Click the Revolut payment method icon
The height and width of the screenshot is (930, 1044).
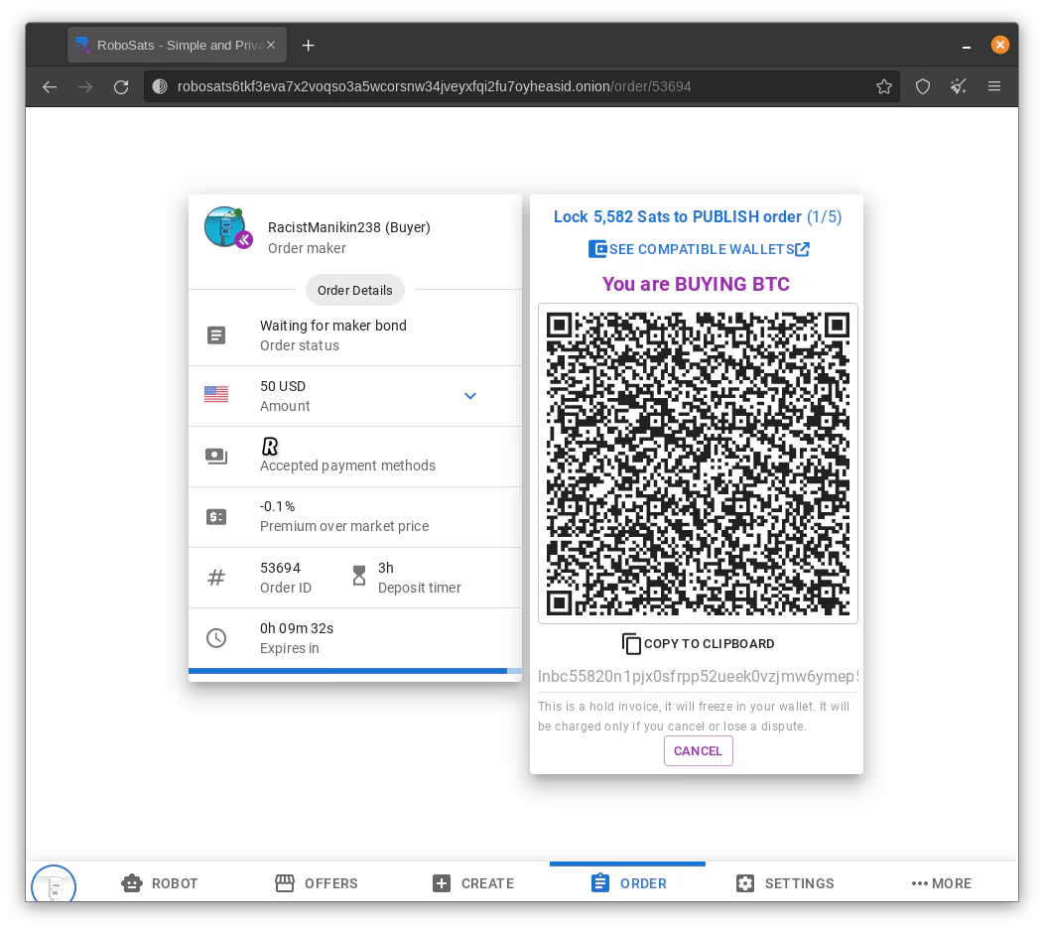point(269,446)
